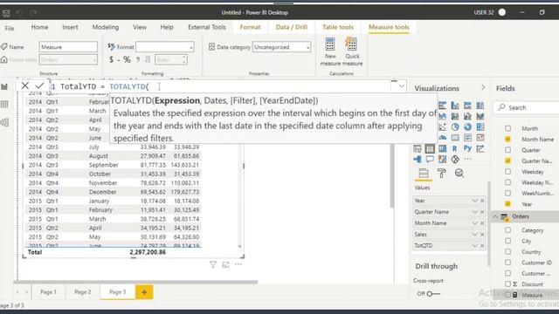Open the Table tools ribbon tab

tap(338, 27)
